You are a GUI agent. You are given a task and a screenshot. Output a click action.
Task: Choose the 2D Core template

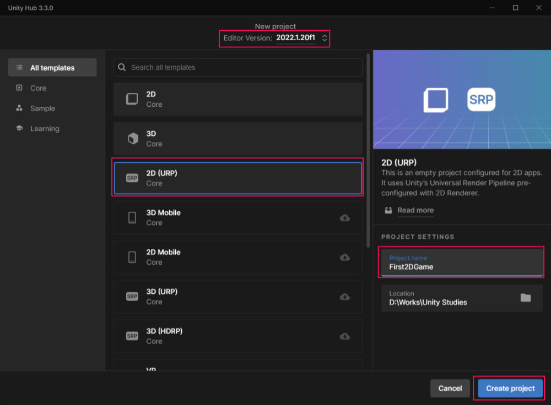click(x=238, y=99)
